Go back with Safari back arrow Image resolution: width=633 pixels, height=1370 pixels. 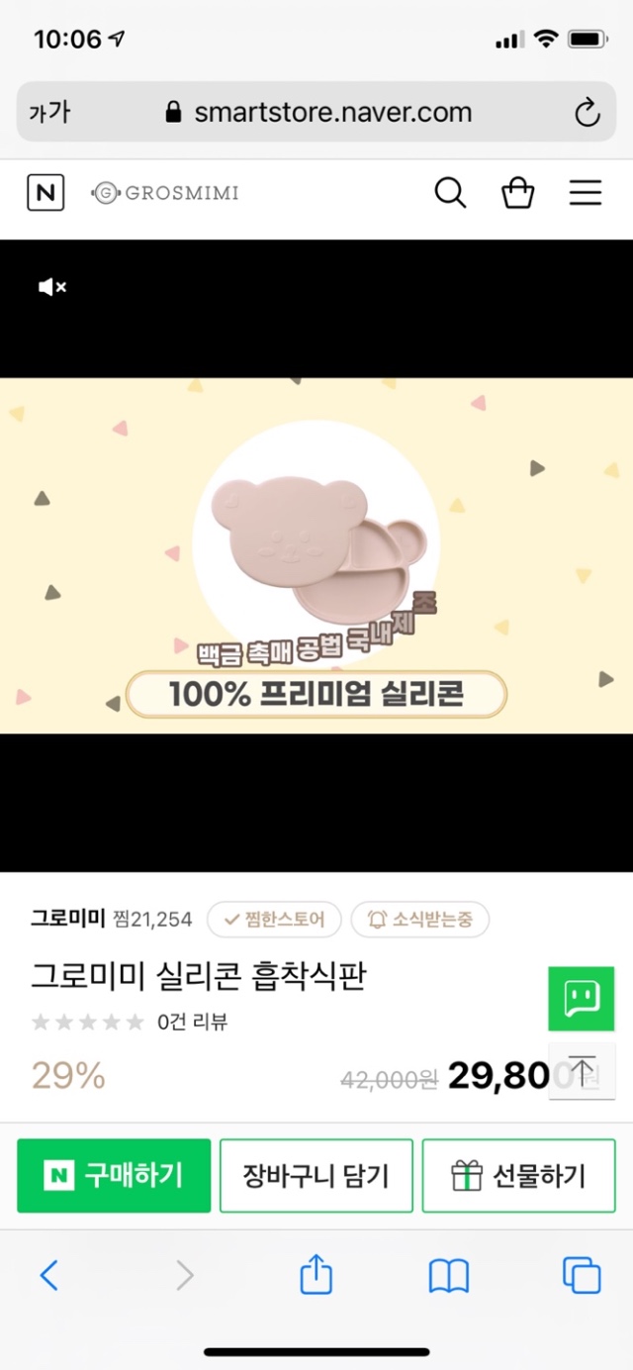(x=48, y=1275)
